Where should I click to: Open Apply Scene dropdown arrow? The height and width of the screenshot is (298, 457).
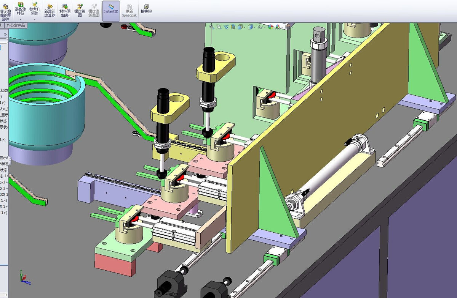pyautogui.click(x=282, y=27)
